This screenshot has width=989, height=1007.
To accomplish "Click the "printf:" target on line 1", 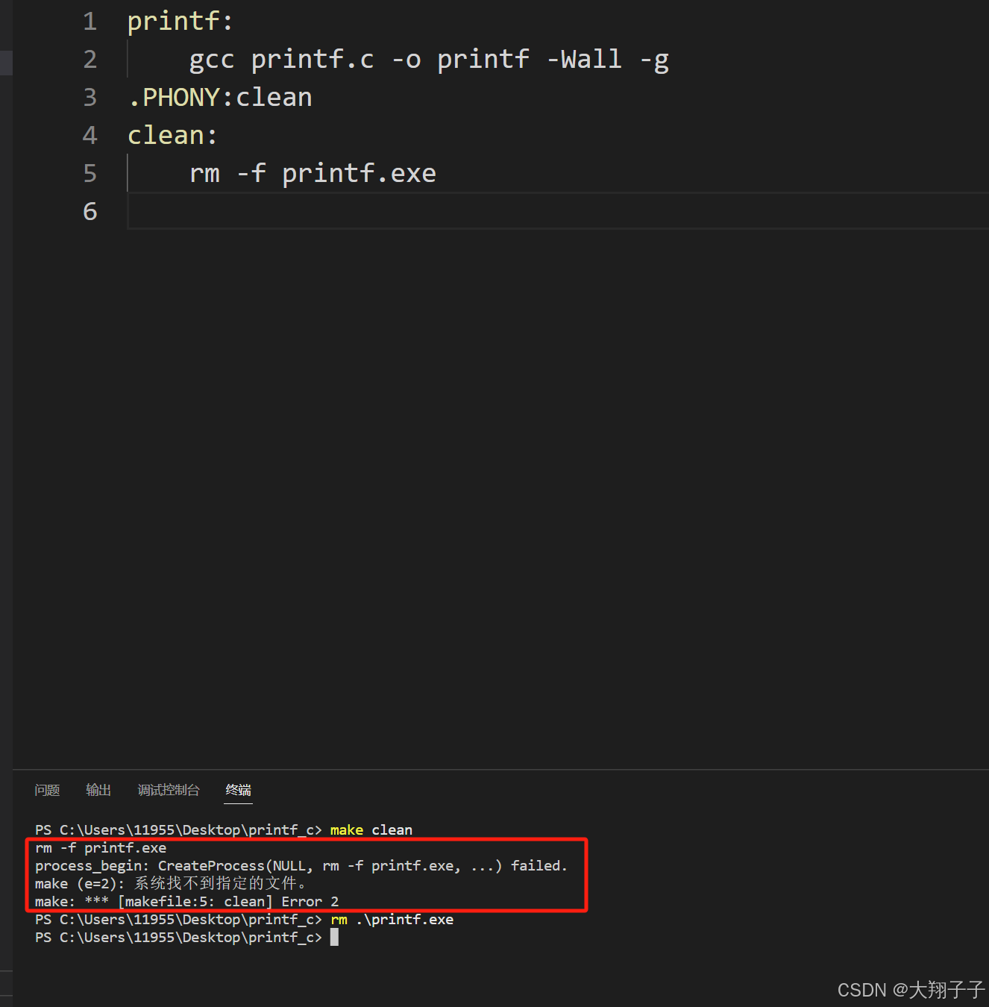I will click(x=179, y=21).
